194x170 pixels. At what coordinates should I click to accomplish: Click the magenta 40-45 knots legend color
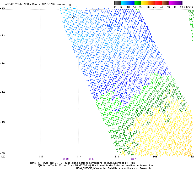172,3
